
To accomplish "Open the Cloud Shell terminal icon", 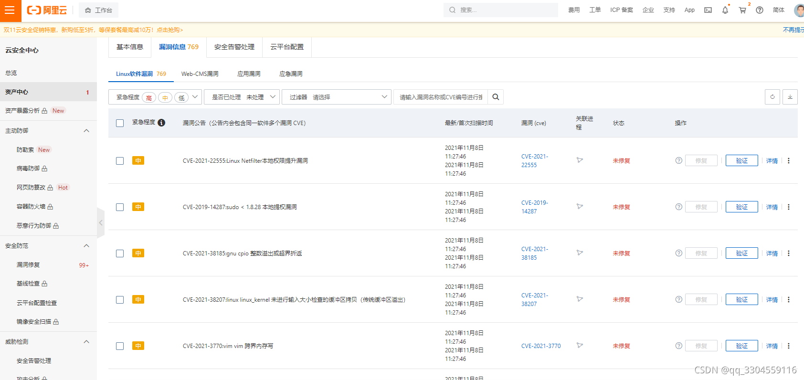I will (708, 10).
